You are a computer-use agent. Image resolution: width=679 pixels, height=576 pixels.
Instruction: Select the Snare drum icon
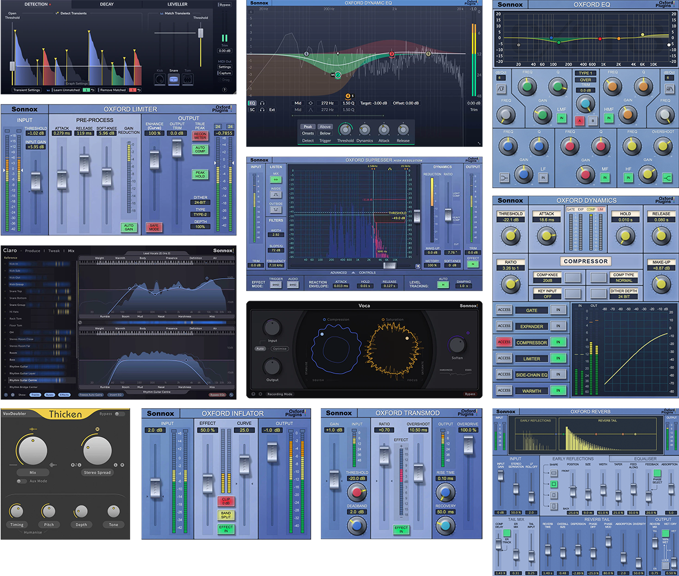(x=174, y=79)
